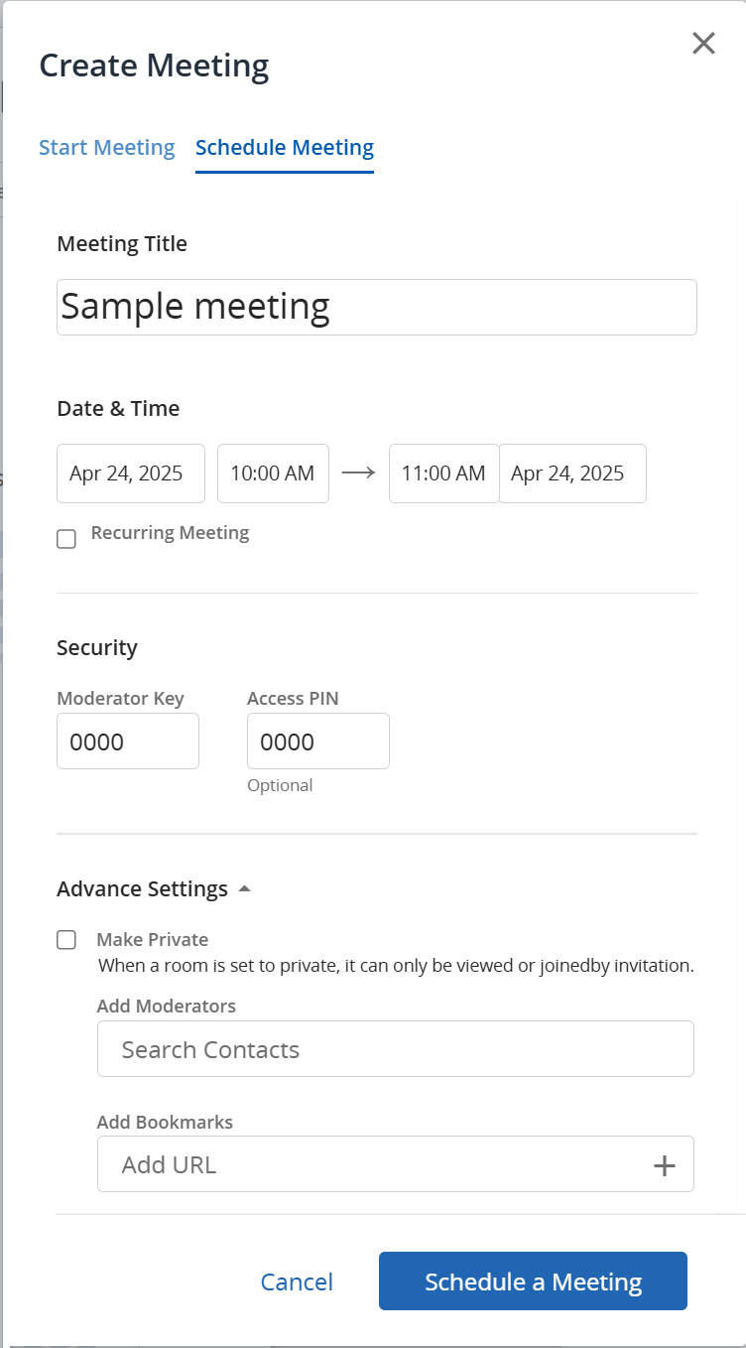Open the start date Apr 24, 2025 picker

[131, 473]
